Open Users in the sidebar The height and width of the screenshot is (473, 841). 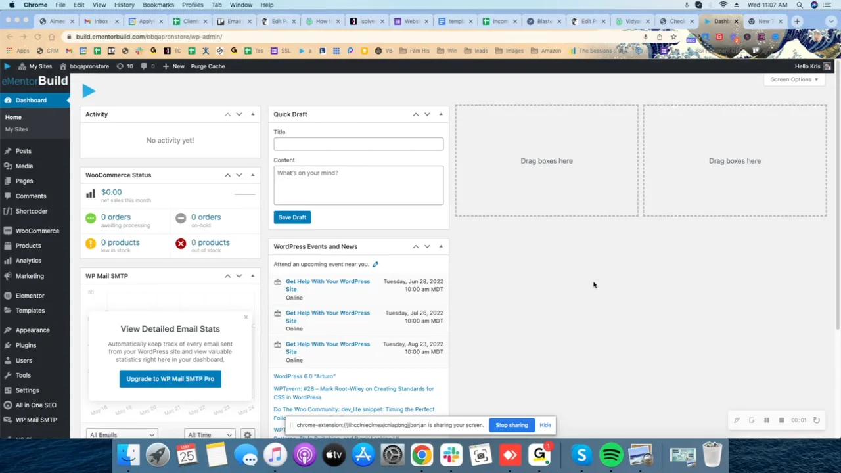click(x=24, y=360)
